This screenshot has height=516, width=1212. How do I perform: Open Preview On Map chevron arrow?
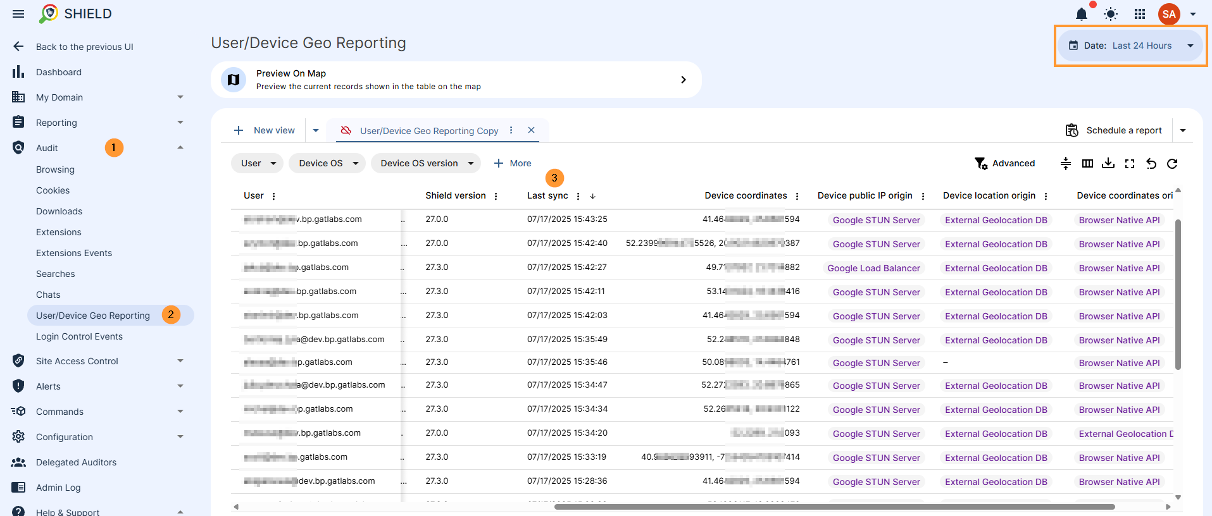684,80
